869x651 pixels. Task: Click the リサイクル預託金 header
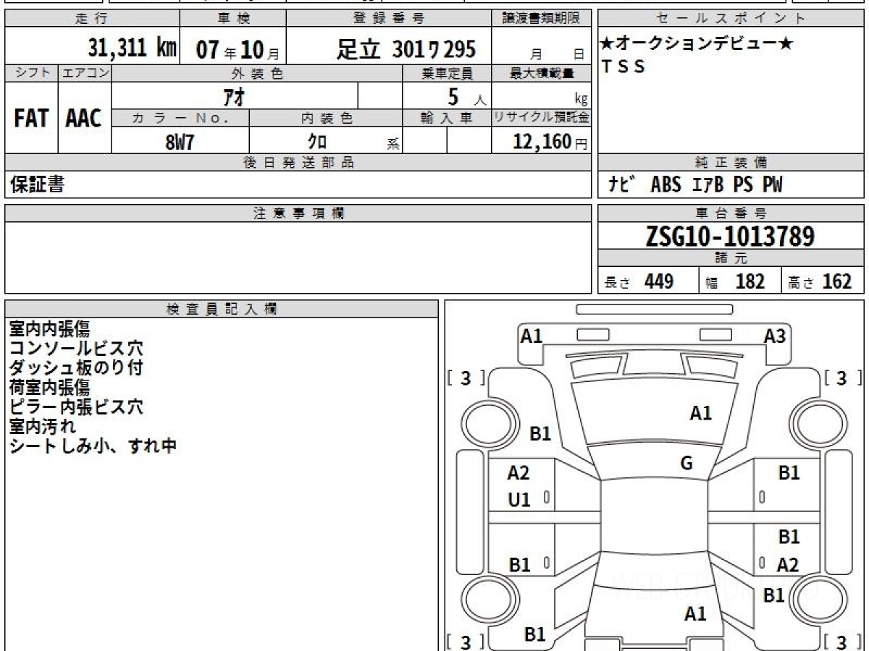coord(542,119)
